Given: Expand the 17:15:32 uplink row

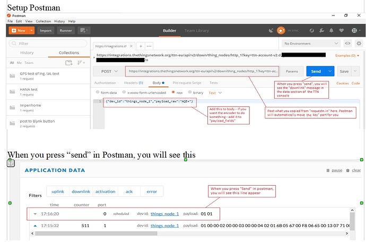Looking at the screenshot, I should click(x=35, y=225).
